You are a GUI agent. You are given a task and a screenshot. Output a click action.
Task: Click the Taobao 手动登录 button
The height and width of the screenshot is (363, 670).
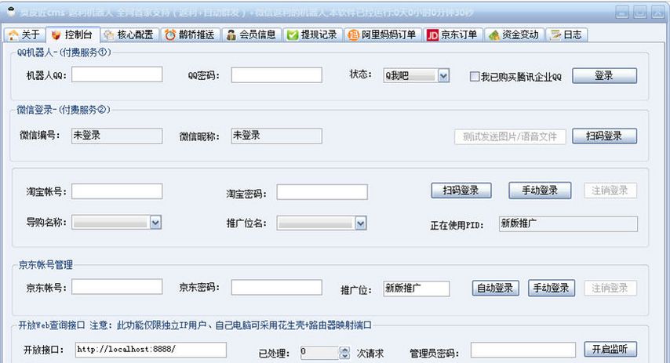pos(540,190)
